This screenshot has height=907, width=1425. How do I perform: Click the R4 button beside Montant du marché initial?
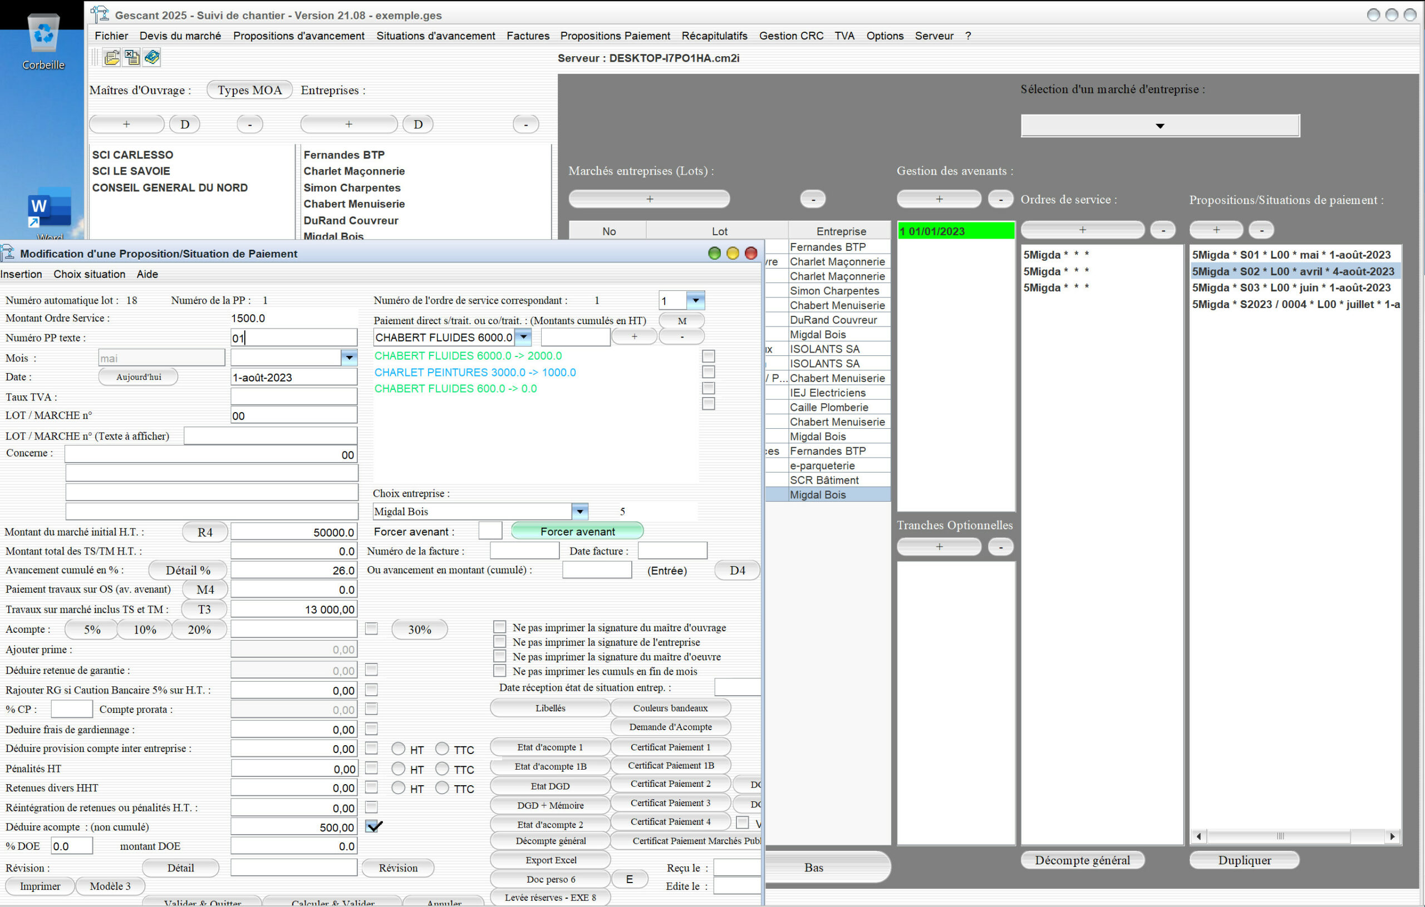[205, 532]
